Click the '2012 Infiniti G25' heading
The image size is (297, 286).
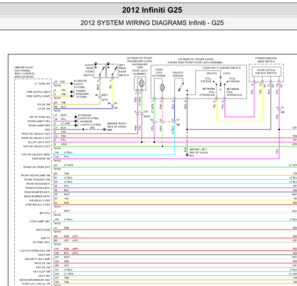pos(152,10)
